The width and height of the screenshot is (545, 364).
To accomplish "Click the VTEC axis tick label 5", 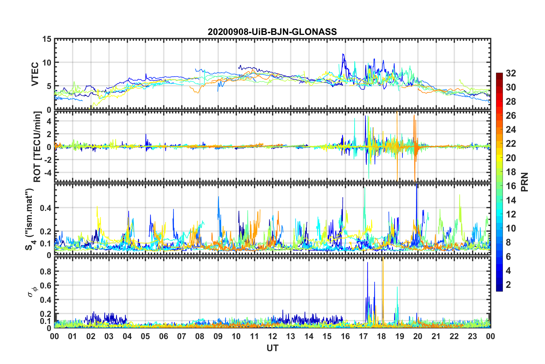I will (49, 86).
